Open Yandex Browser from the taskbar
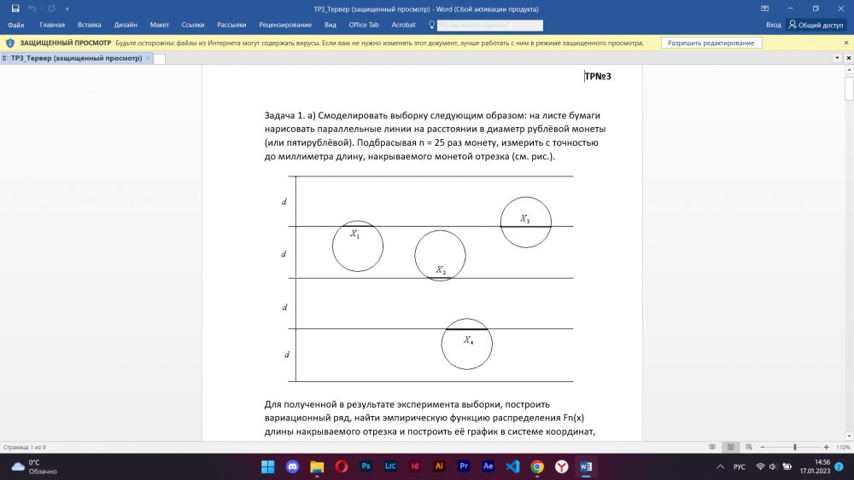854x480 pixels. pos(562,466)
